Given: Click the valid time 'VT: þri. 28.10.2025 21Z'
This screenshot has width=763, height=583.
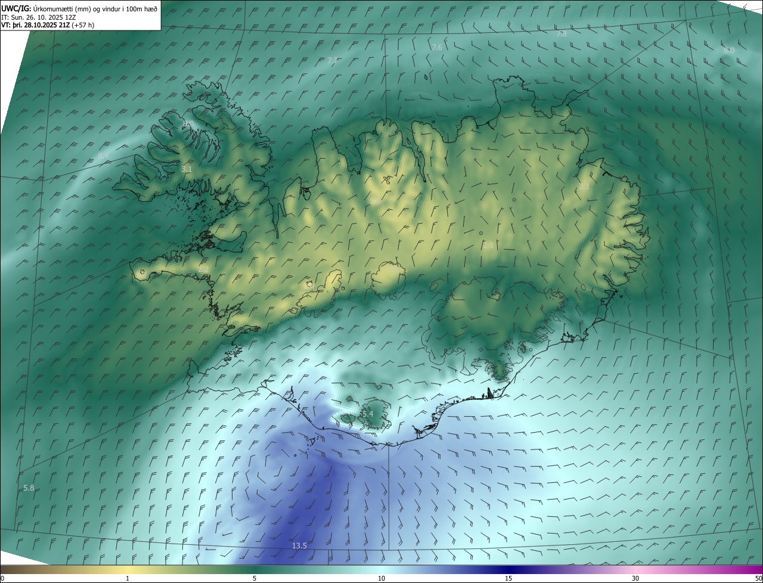Looking at the screenshot, I should (36, 25).
